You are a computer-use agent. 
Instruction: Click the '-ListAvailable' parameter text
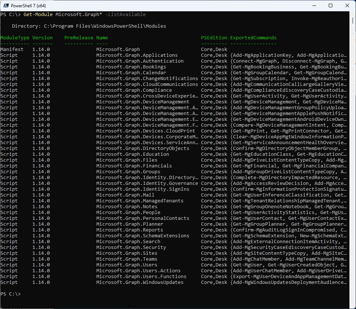[x=125, y=15]
